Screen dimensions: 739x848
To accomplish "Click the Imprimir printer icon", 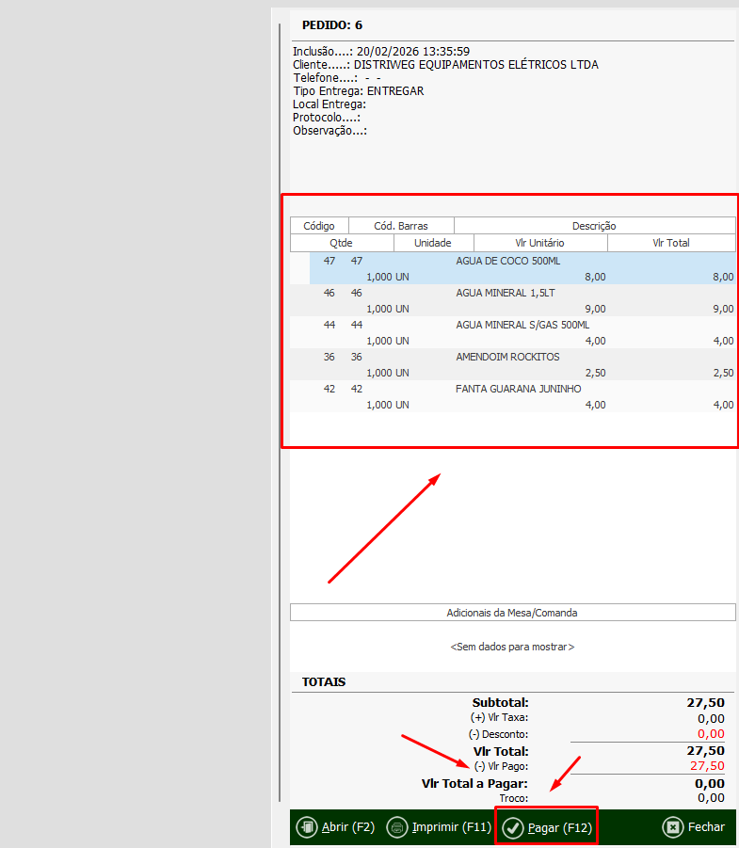I will (x=397, y=827).
